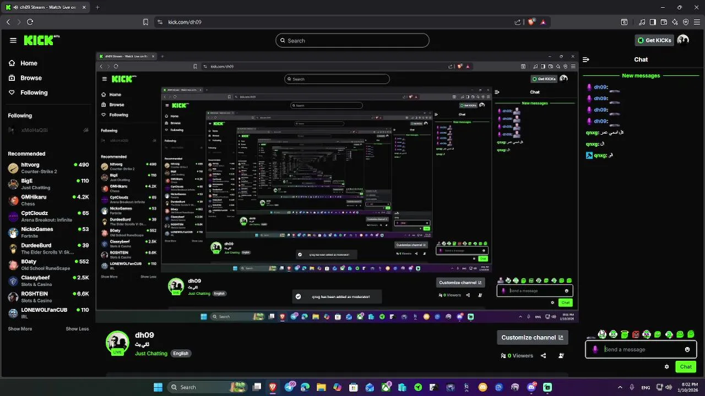Viewport: 705px width, 396px height.
Task: Open Brave main menu
Action: click(697, 22)
